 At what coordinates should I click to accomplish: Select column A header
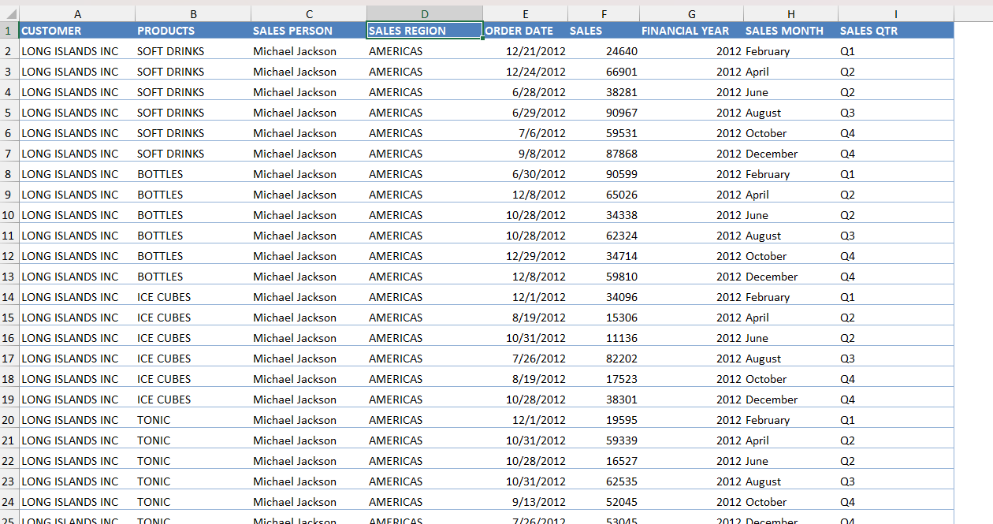click(77, 14)
